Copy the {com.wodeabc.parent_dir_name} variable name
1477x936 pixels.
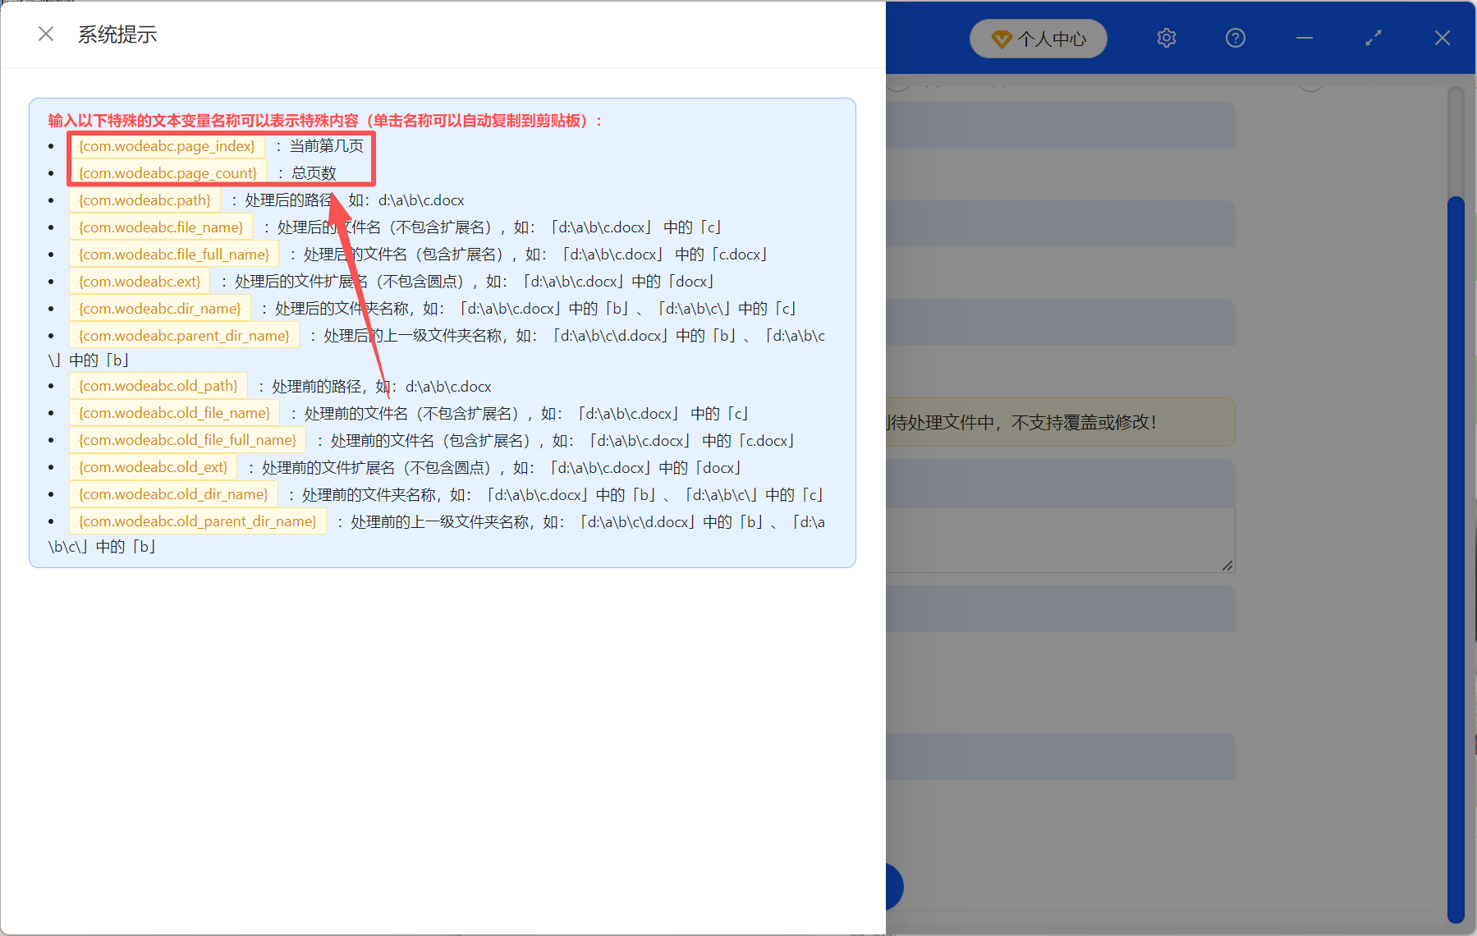183,335
